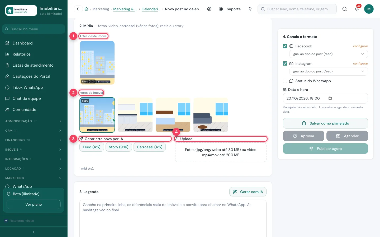Open the date picker calendar icon
This screenshot has width=380, height=237.
pos(330,98)
